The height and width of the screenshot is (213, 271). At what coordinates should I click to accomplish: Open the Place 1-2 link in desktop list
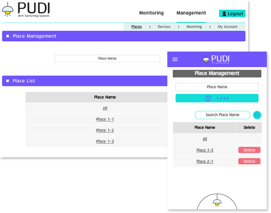click(105, 130)
